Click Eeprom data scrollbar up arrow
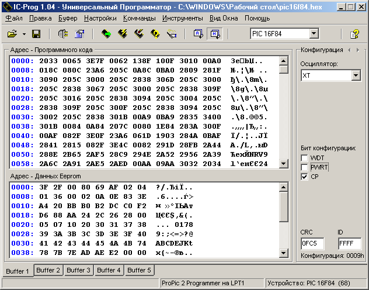 tap(284, 187)
